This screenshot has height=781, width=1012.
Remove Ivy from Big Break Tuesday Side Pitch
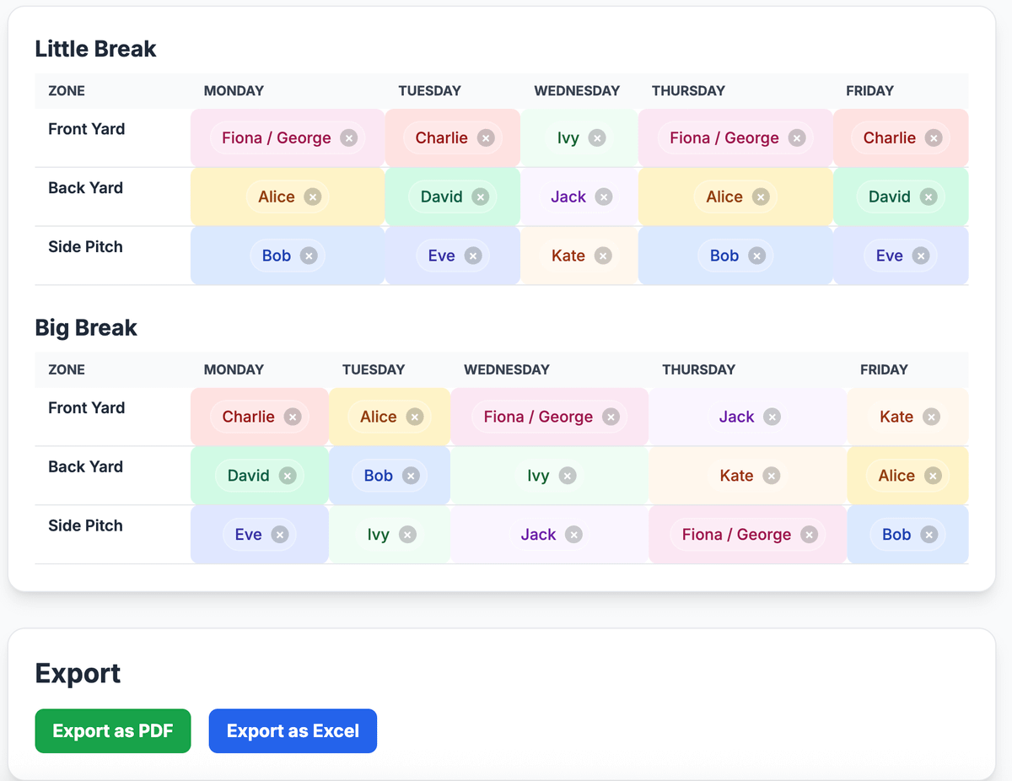407,535
